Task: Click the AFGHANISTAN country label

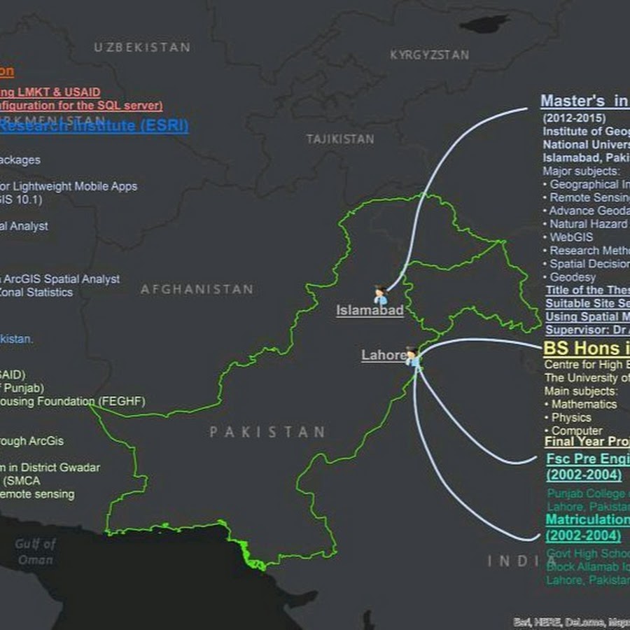Action: [x=197, y=289]
